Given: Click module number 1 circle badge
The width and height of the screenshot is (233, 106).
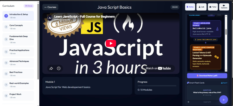Looking at the screenshot, I should 6,16.
